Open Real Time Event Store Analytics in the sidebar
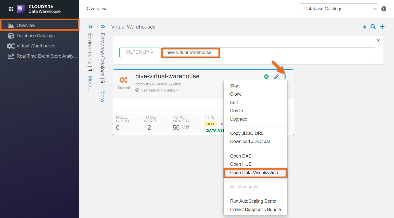The height and width of the screenshot is (218, 394). click(40, 56)
